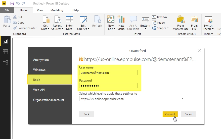
Task: Open the Get Data dropdown
Action: coord(46,23)
